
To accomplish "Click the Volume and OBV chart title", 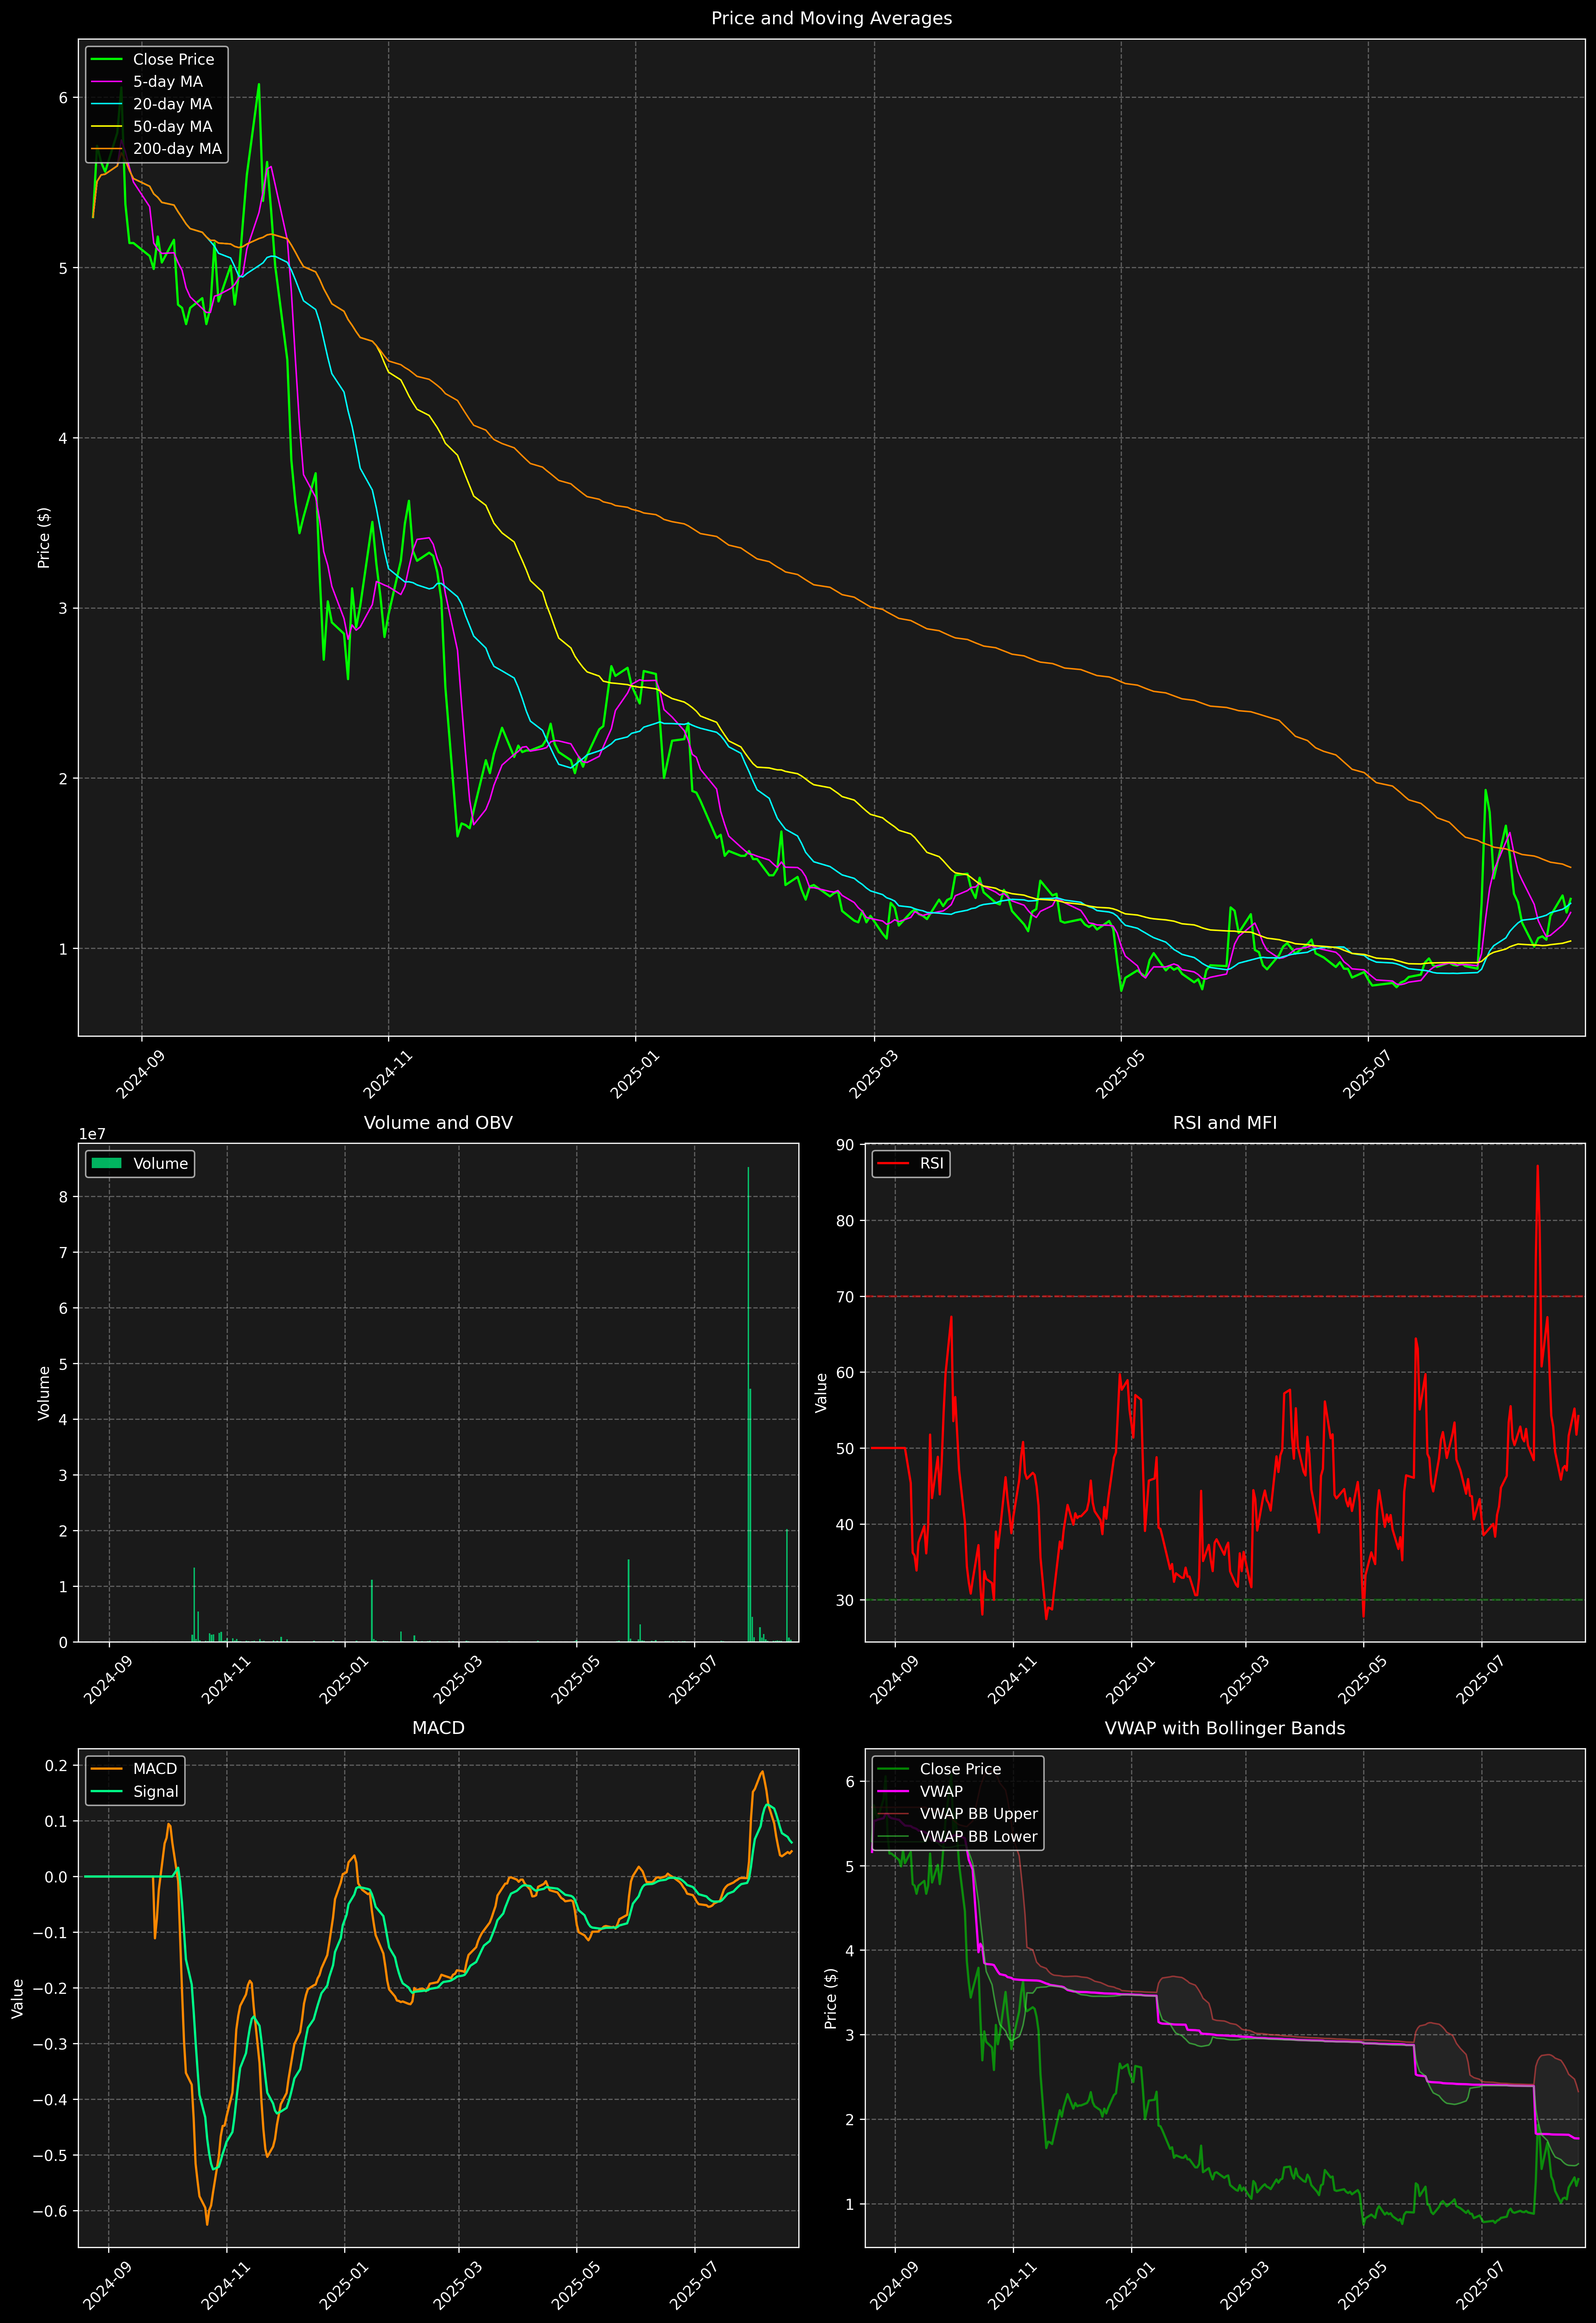I will tap(438, 1122).
